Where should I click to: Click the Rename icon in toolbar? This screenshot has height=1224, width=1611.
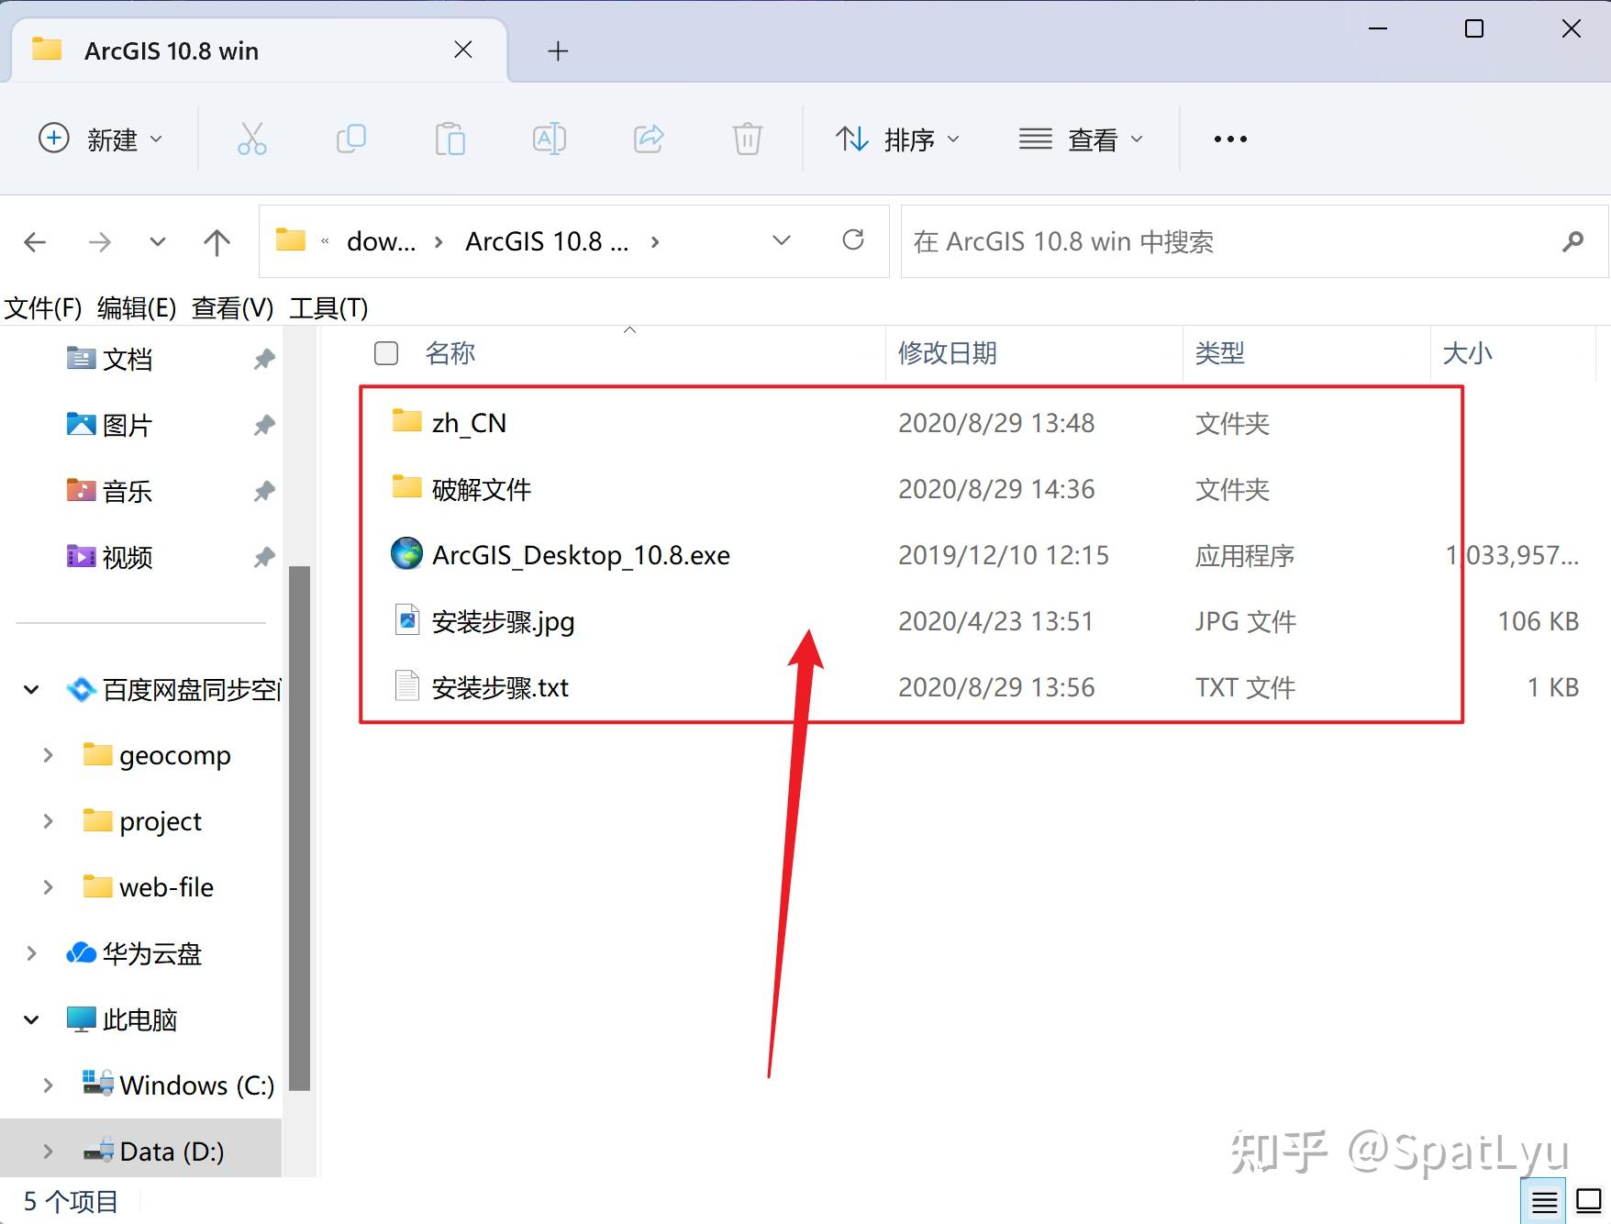[x=549, y=139]
